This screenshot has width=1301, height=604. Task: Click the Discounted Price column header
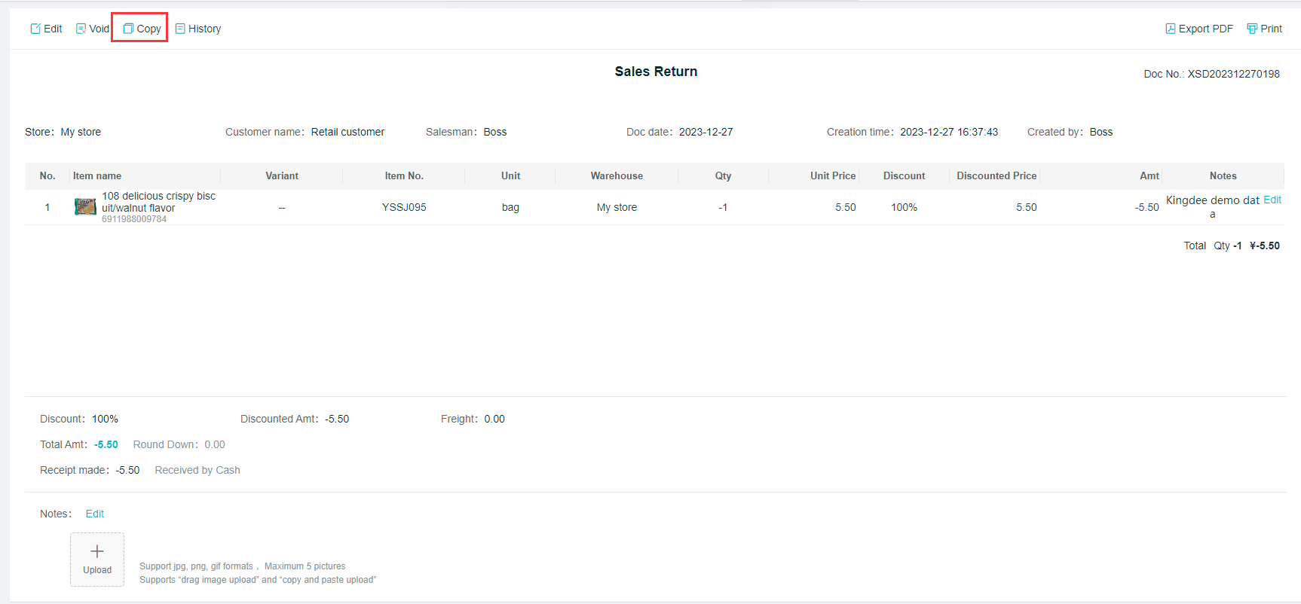[996, 175]
